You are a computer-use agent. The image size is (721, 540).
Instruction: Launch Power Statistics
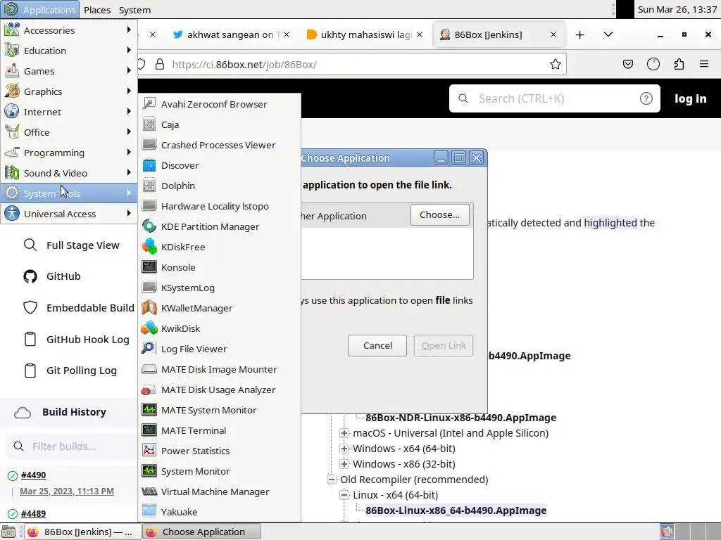(x=220, y=451)
